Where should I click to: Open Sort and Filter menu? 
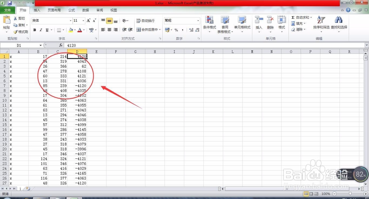click(321, 24)
